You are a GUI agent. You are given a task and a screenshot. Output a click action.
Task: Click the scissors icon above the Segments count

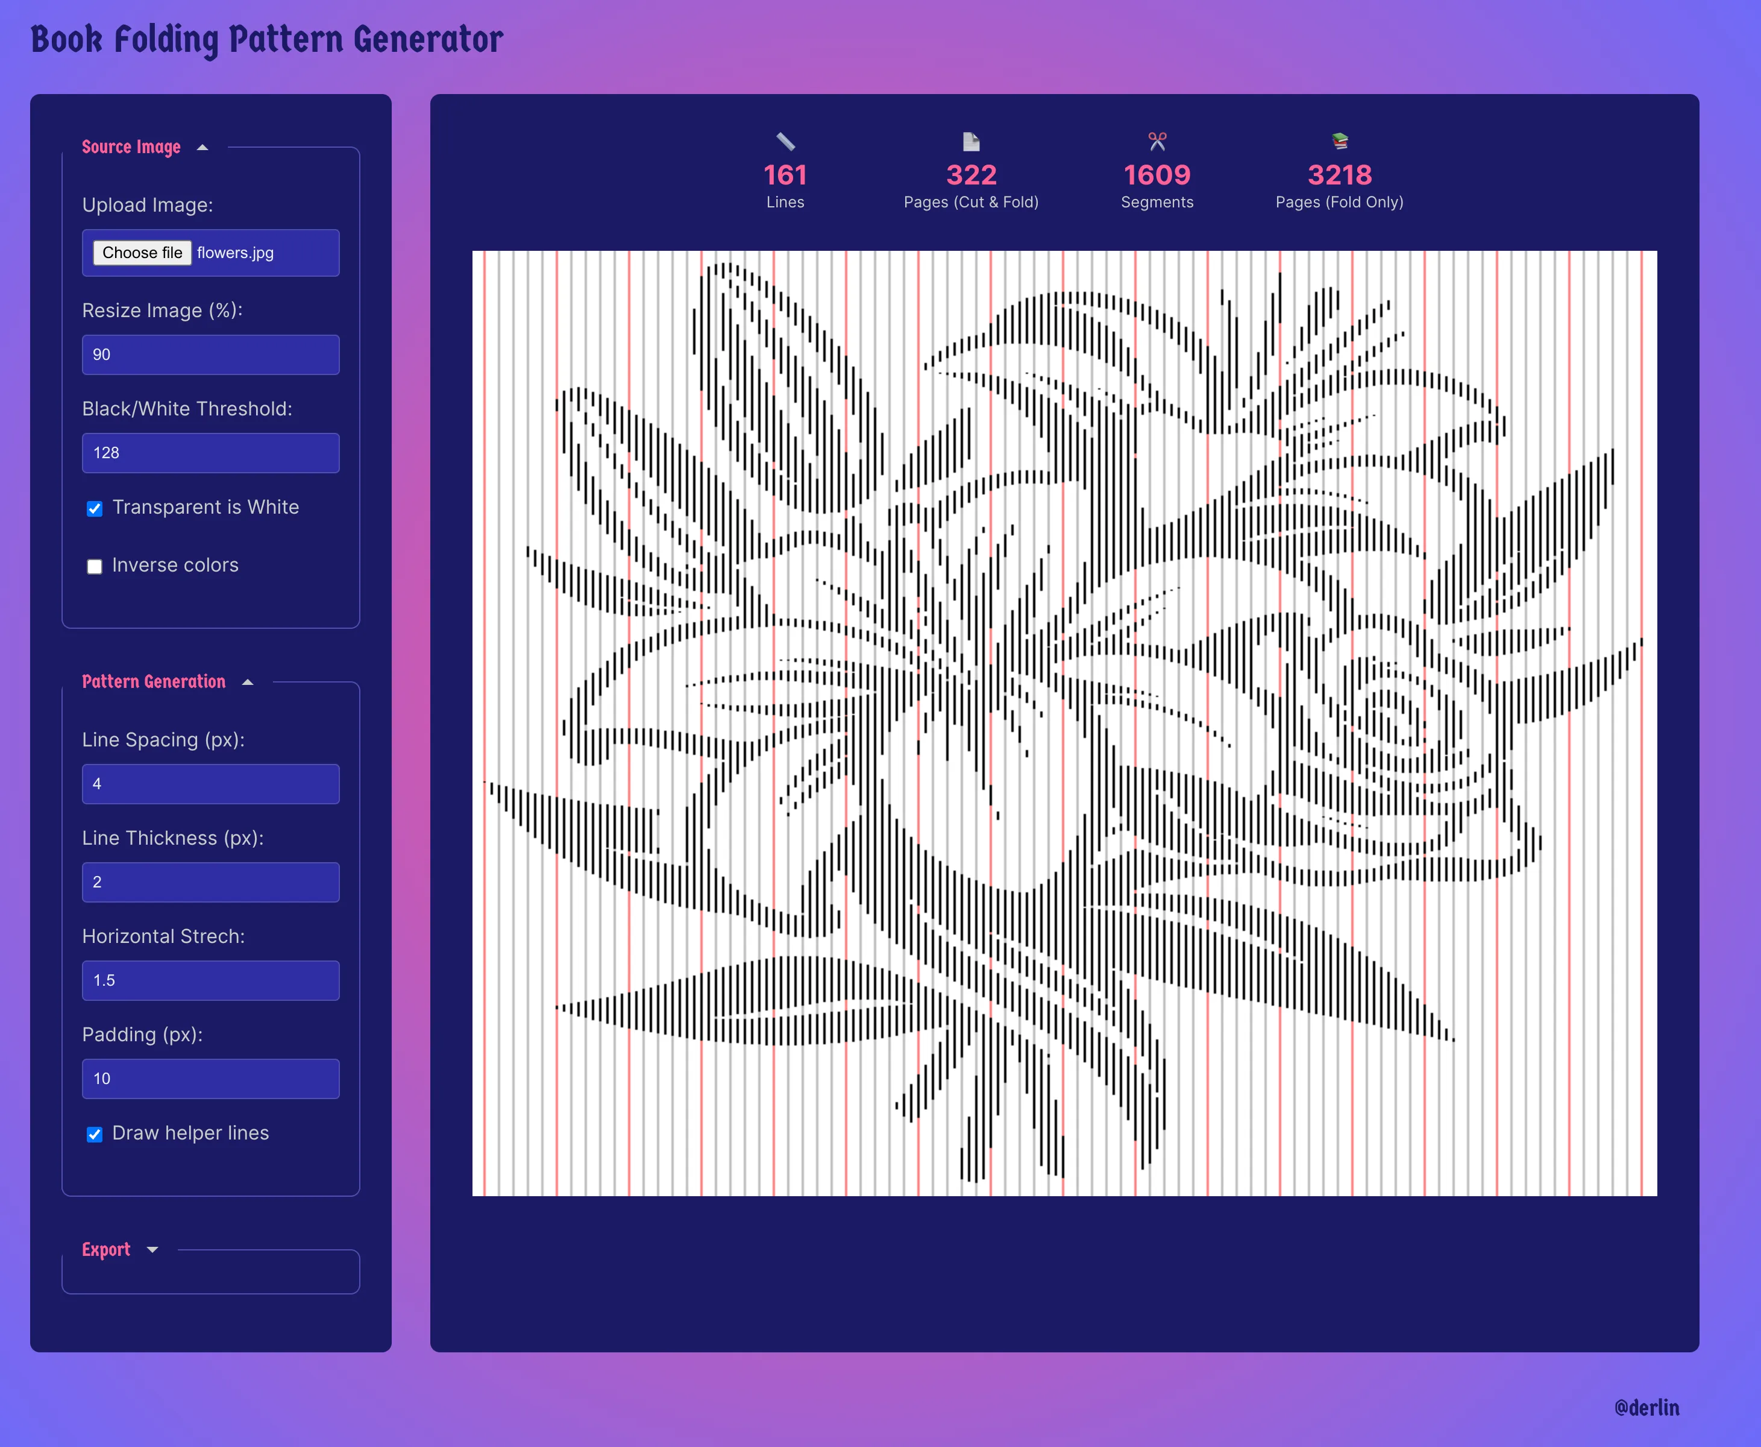point(1157,141)
